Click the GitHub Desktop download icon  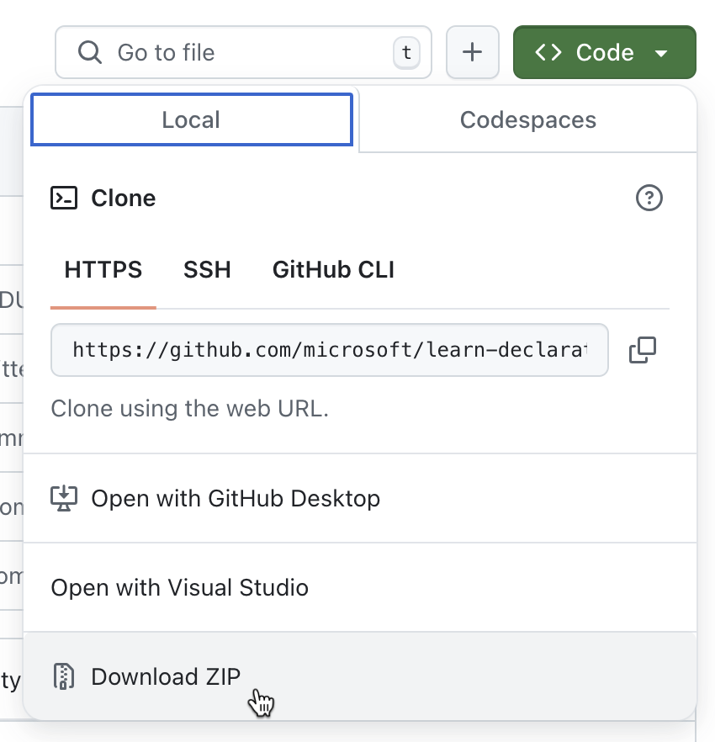(64, 498)
